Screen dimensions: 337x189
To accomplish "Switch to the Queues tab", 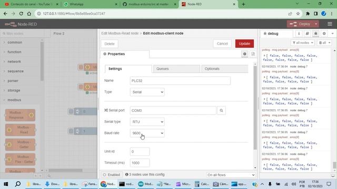I will tap(176, 69).
